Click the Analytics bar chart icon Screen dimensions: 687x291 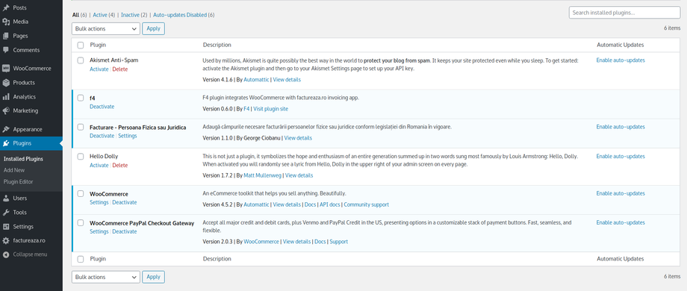click(x=6, y=97)
